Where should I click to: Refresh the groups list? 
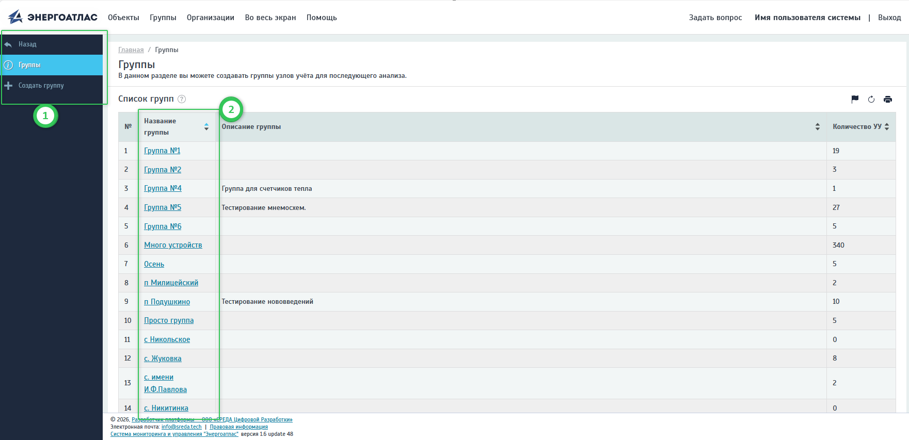(x=871, y=99)
